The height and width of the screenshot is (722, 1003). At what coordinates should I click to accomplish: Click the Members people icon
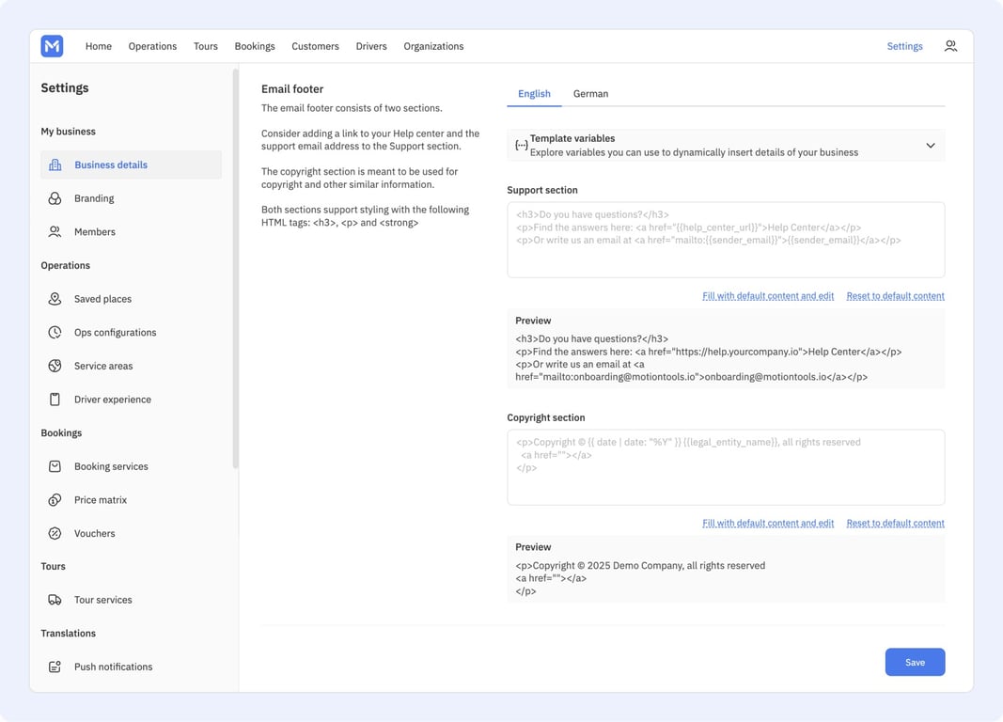55,231
